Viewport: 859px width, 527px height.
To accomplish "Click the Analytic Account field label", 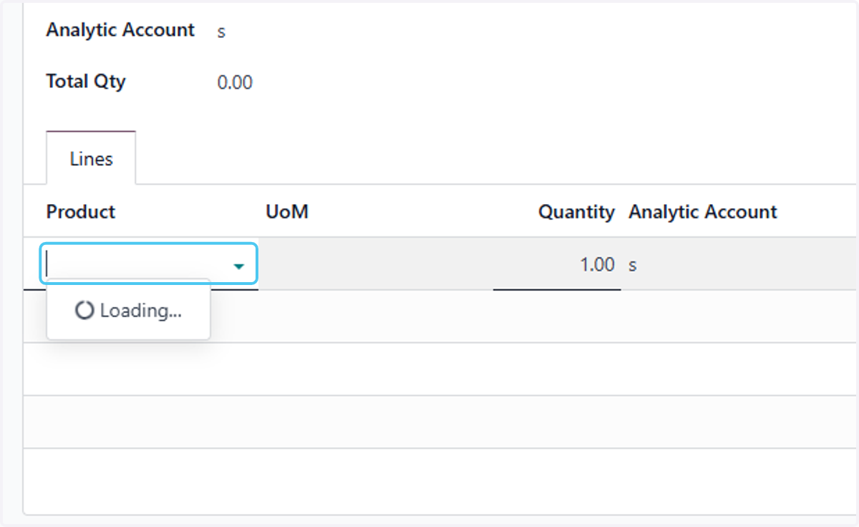I will (x=120, y=30).
